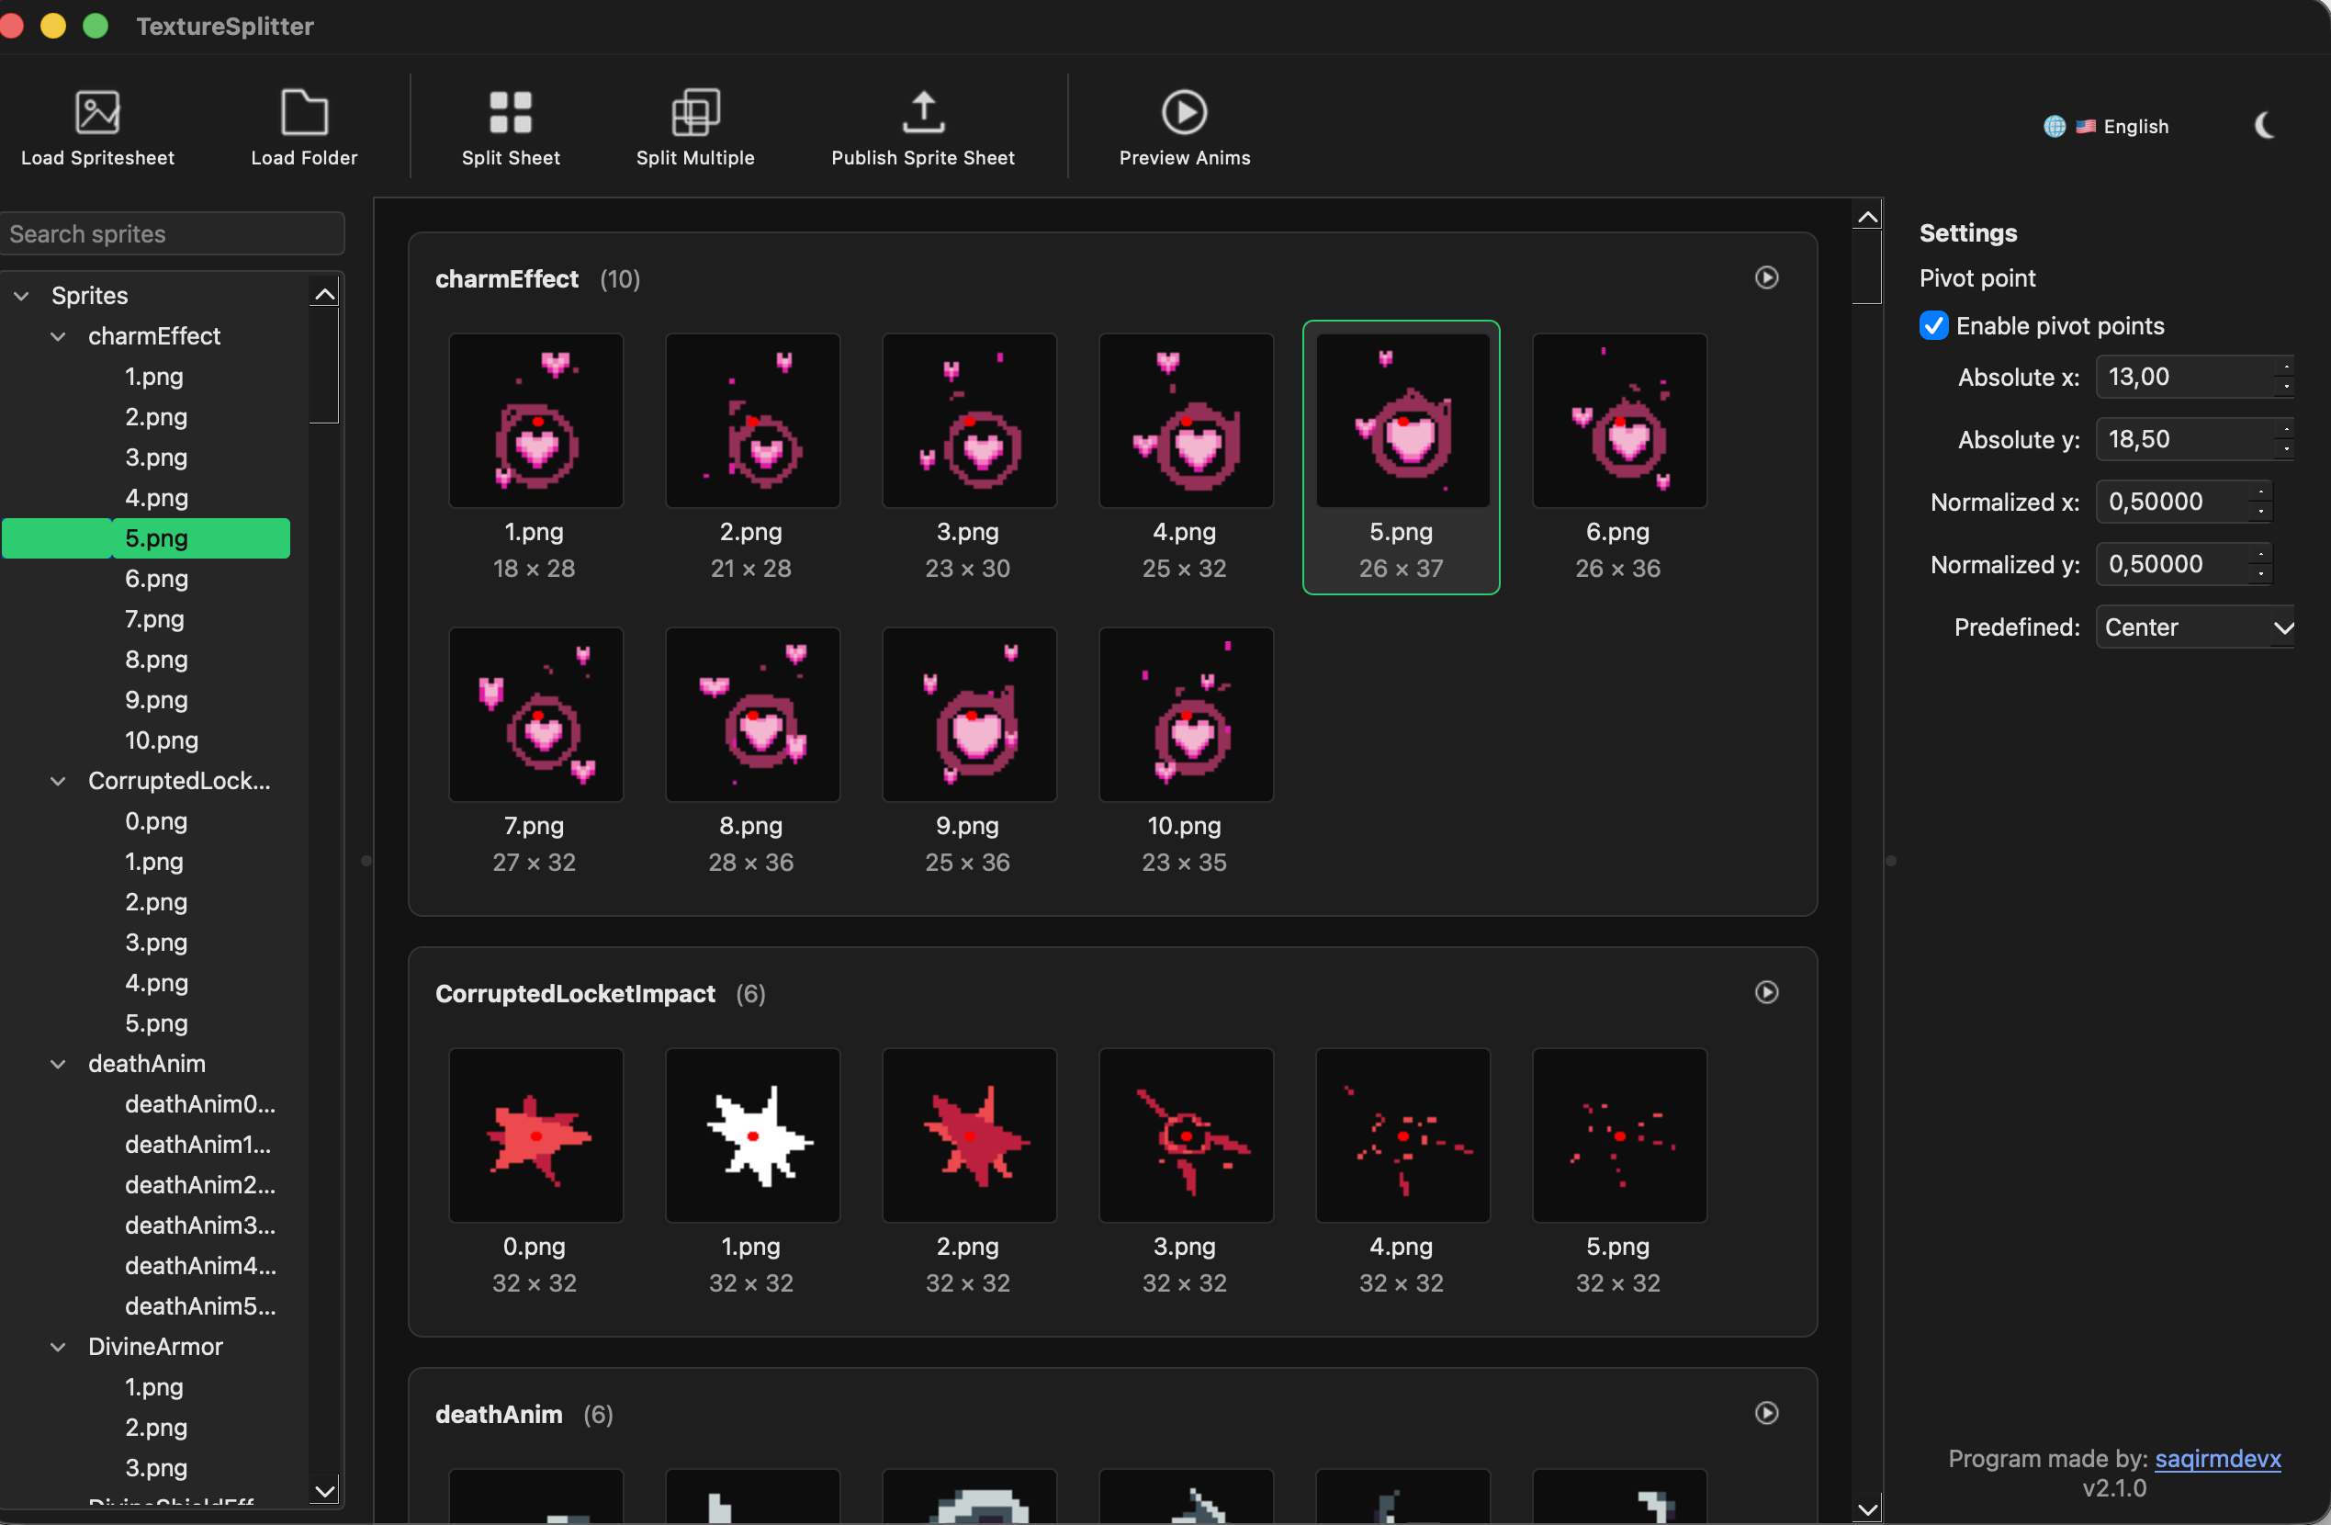Screen dimensions: 2331x1525
Task: Select 5.png highlighted in sprite tree
Action: point(146,537)
